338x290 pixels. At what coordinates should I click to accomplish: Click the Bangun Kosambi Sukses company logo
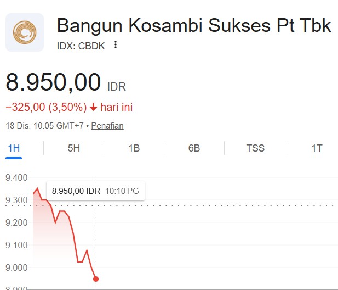(25, 32)
